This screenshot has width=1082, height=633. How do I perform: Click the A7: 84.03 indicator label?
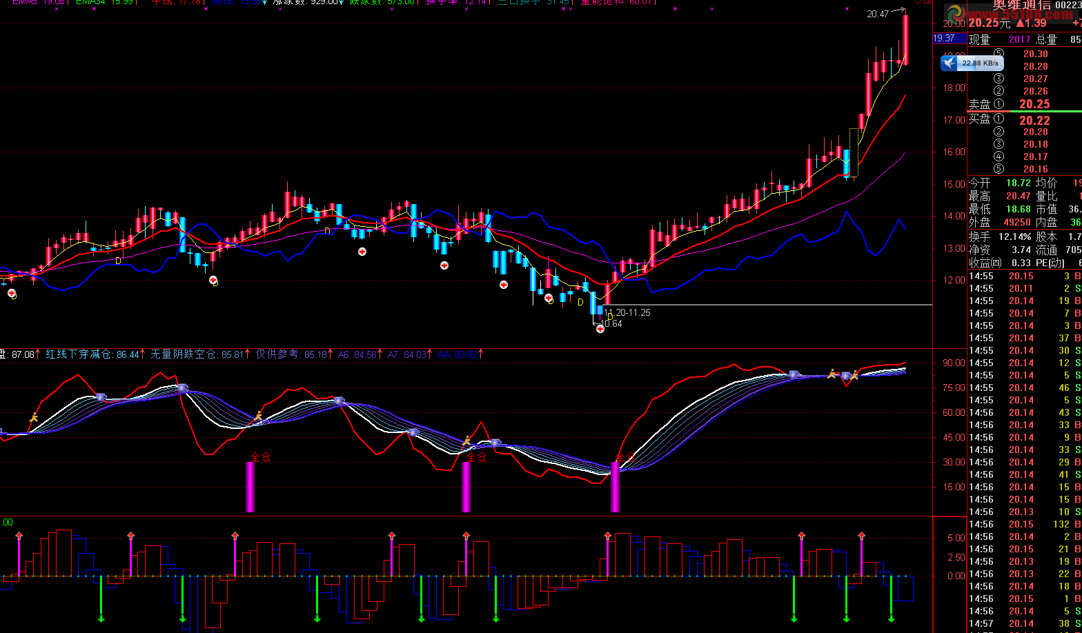(x=407, y=354)
